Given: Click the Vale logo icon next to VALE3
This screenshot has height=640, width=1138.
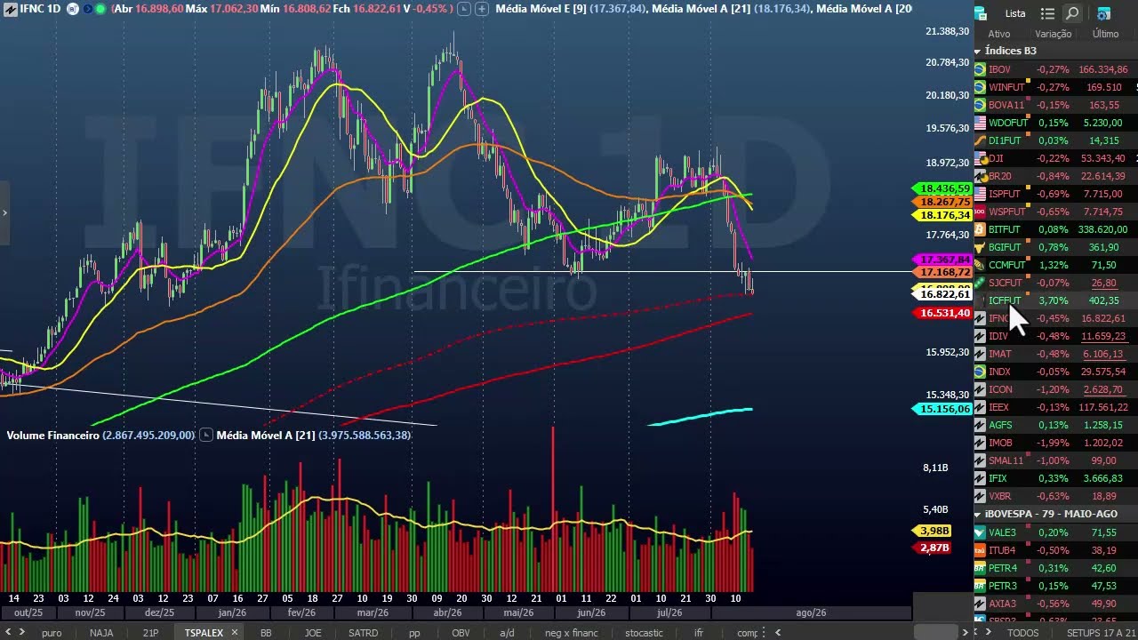Looking at the screenshot, I should click(x=980, y=532).
